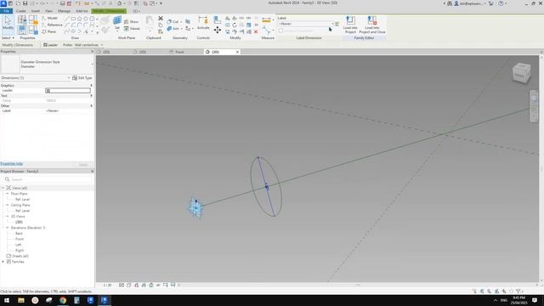Viewport: 544px width, 306px height.
Task: Click the Model line tool
Action: (x=49, y=18)
